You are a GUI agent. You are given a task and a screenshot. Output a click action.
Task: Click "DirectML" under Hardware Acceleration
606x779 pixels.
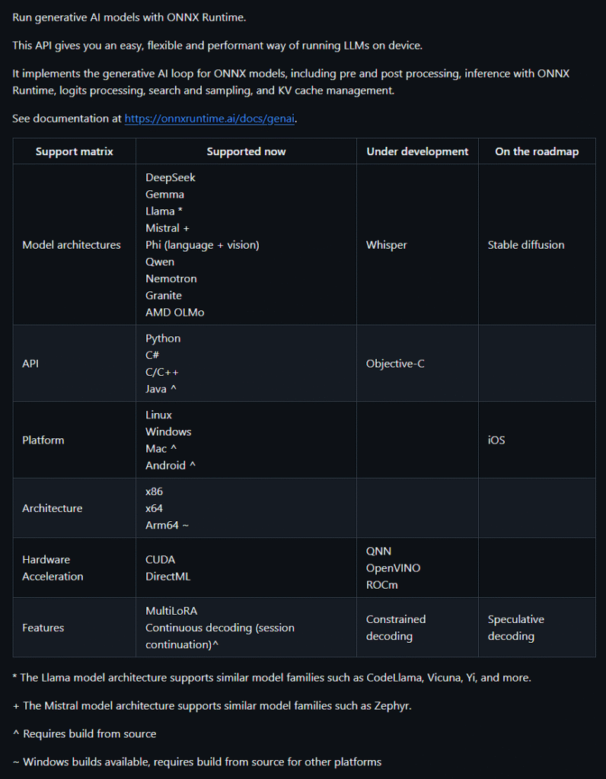167,577
